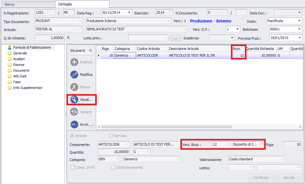Expand the Data Reg. date picker
Image resolution: width=305 pixels, height=184 pixels.
pos(129,13)
